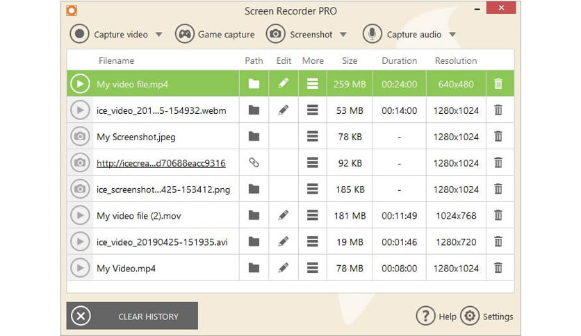Screen dimensions: 581x336
Task: Select the My Screenshot.jpeg filename
Action: (x=136, y=137)
